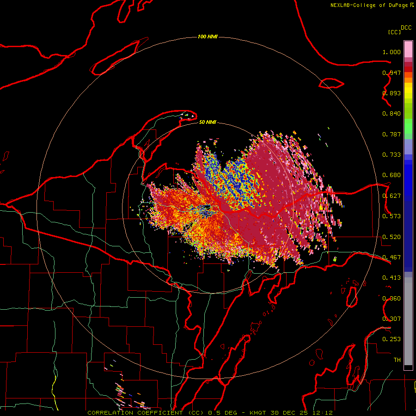Click the 0.307 legend value
The height and width of the screenshot is (416, 416).
click(x=392, y=319)
